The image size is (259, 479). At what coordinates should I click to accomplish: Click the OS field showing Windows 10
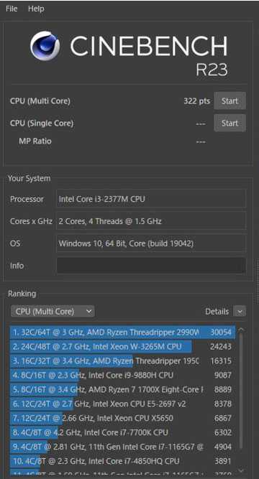click(151, 243)
